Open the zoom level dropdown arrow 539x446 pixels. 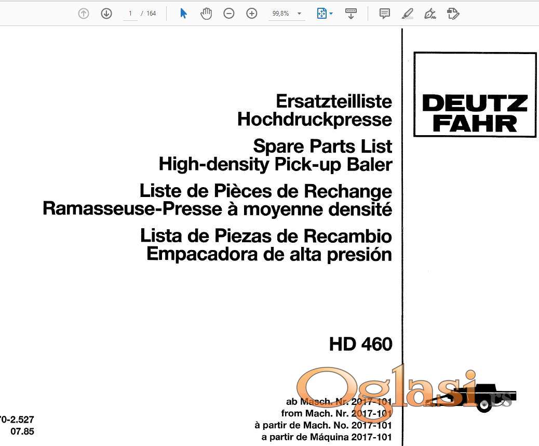[300, 14]
